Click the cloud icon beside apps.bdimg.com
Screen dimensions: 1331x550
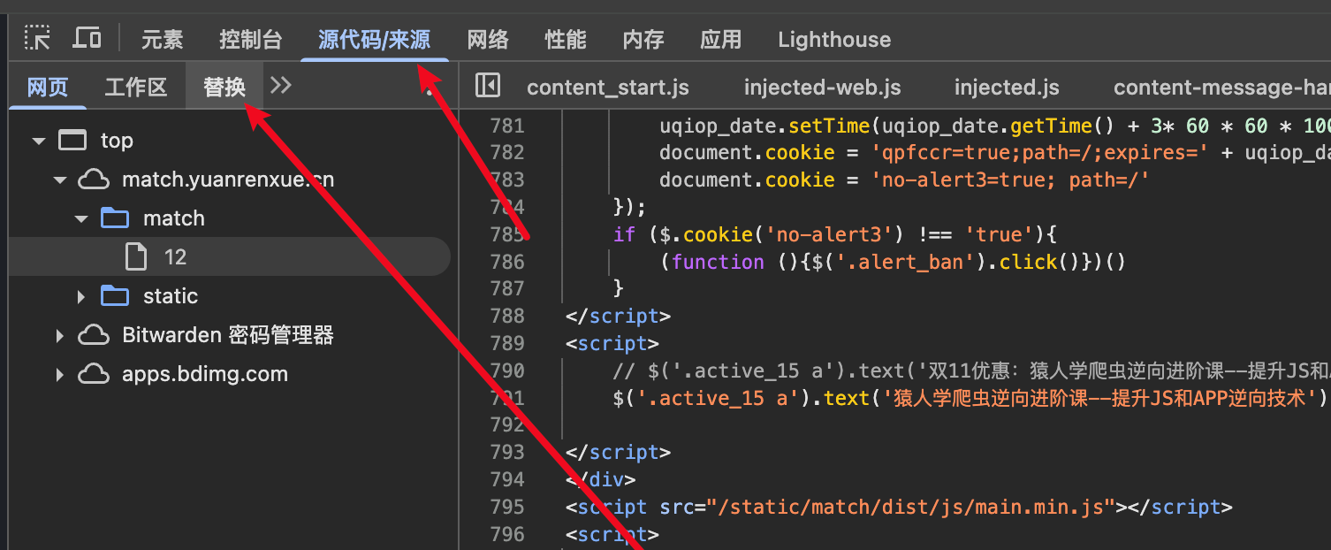(94, 374)
